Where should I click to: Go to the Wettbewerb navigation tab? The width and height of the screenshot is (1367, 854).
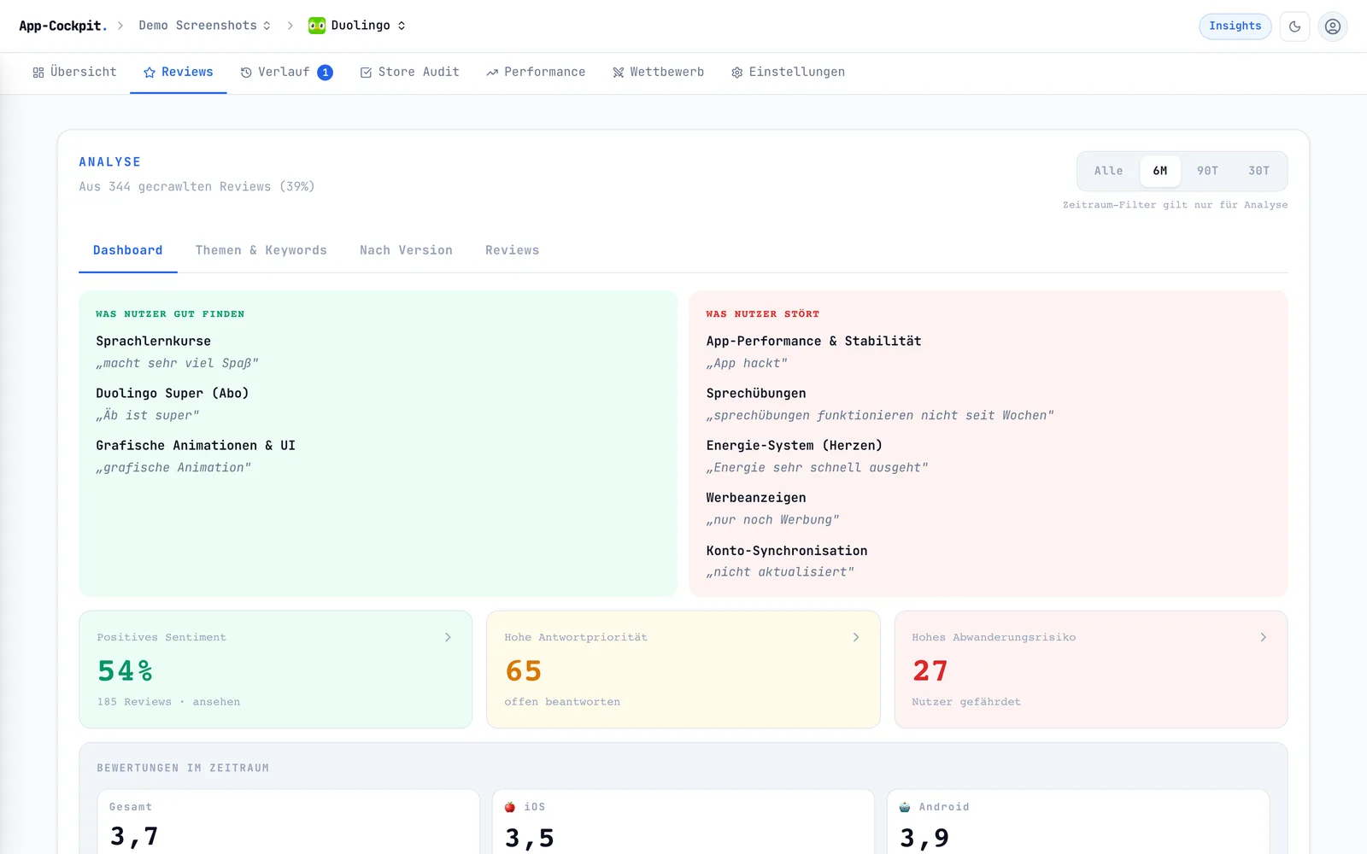[x=659, y=73]
